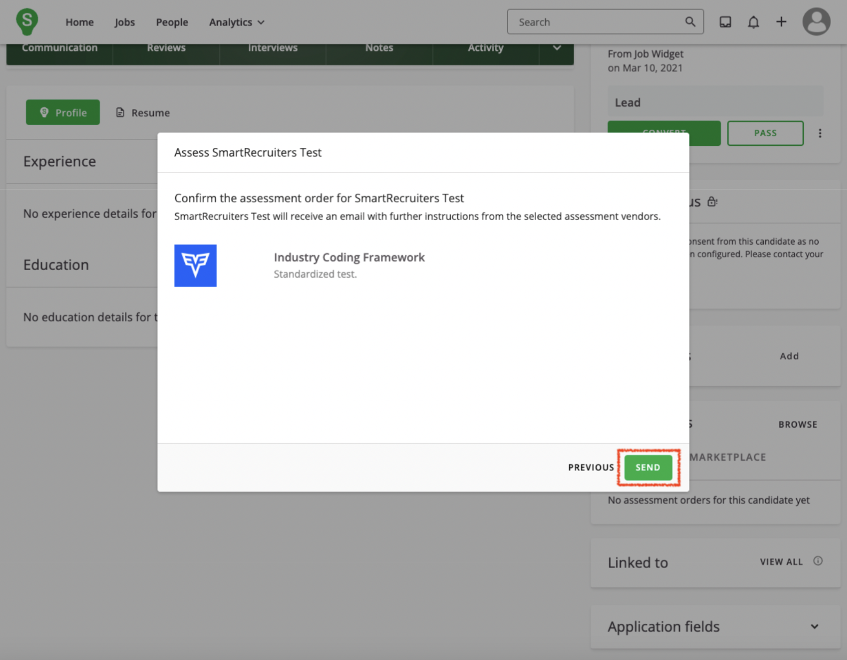Click the 'Assess SmartRecruiters Test' dialog title
This screenshot has height=660, width=847.
tap(248, 153)
